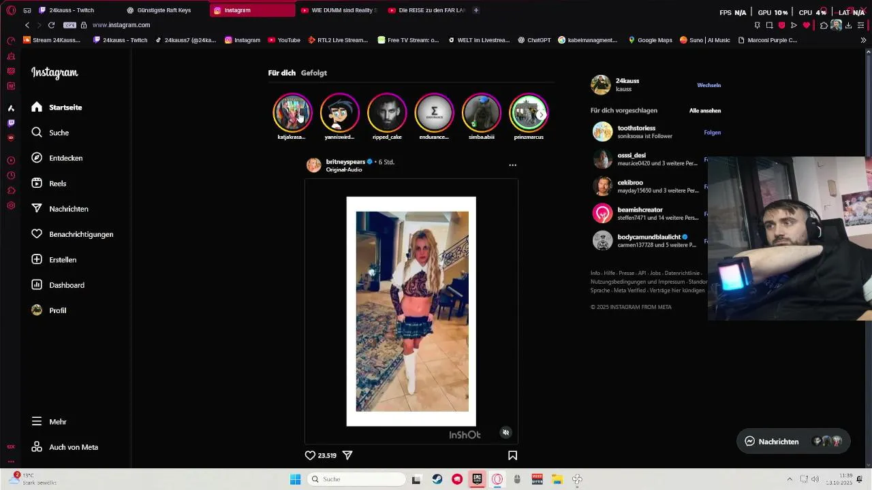Open the Suche search in Instagram sidebar

50,133
